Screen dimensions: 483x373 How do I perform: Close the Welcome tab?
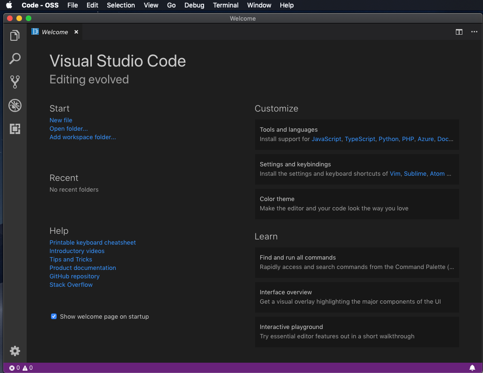click(76, 32)
